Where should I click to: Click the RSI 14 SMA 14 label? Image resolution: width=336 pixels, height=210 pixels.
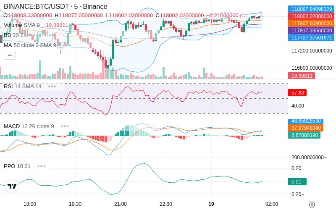click(x=23, y=87)
